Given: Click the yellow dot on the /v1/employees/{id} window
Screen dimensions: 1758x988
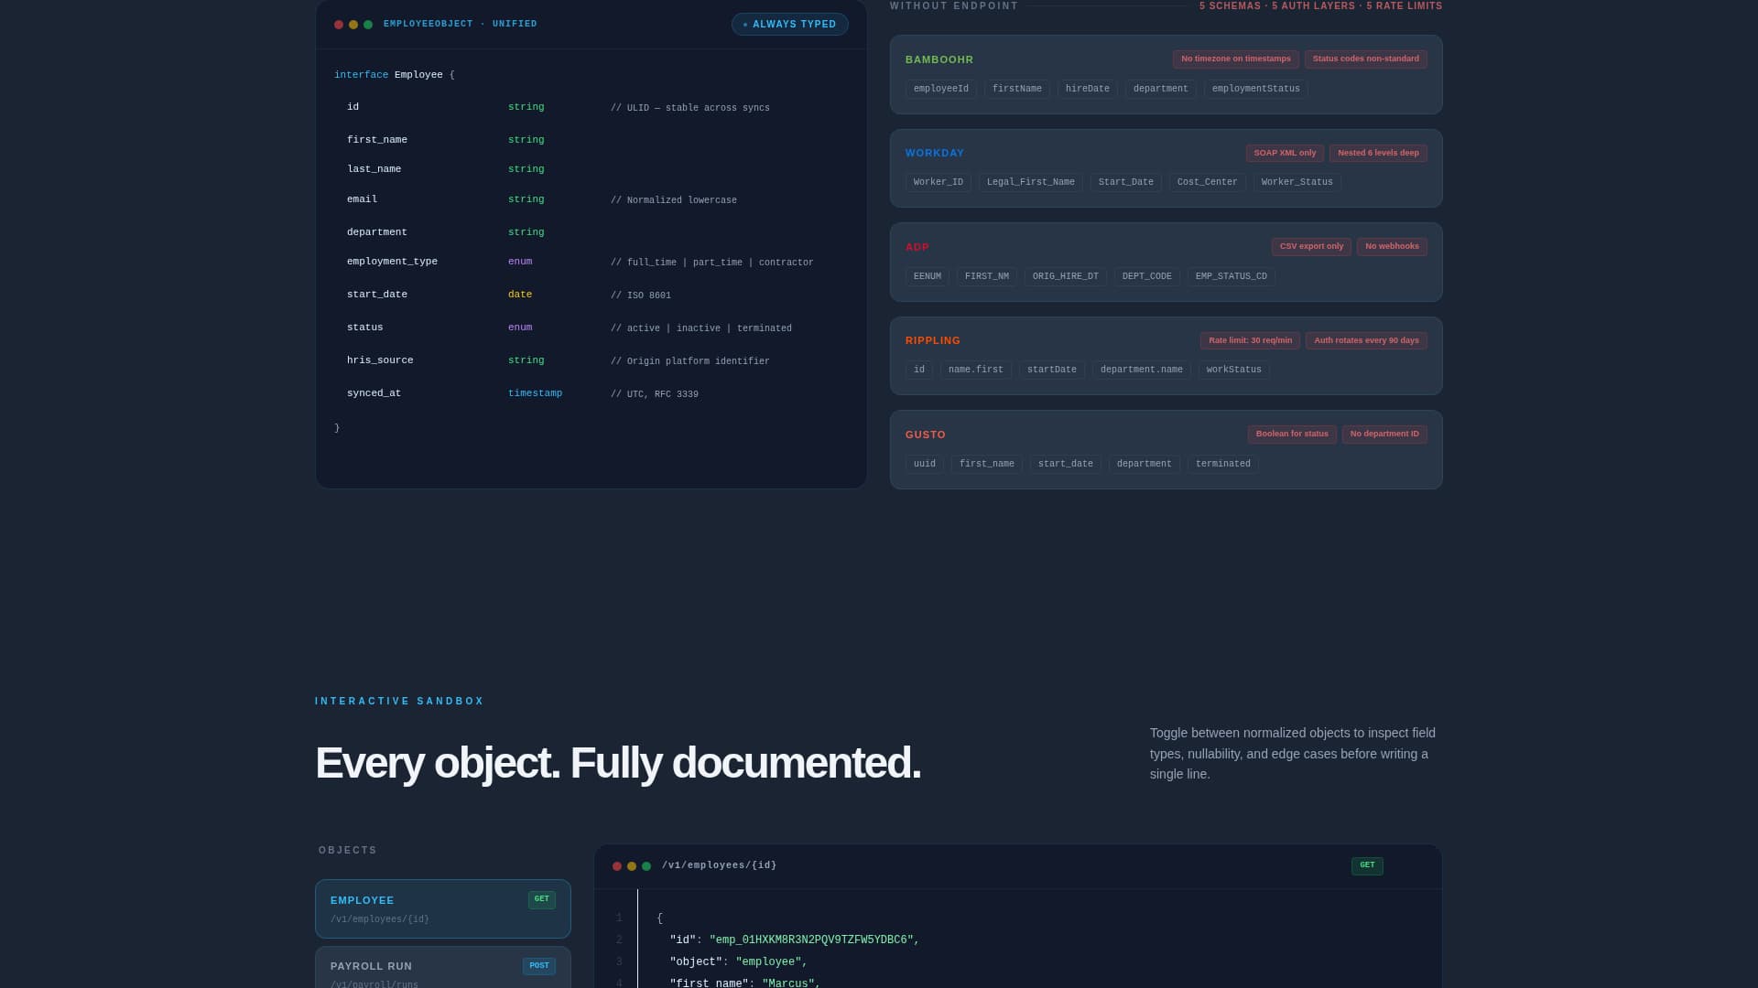Looking at the screenshot, I should click(630, 865).
